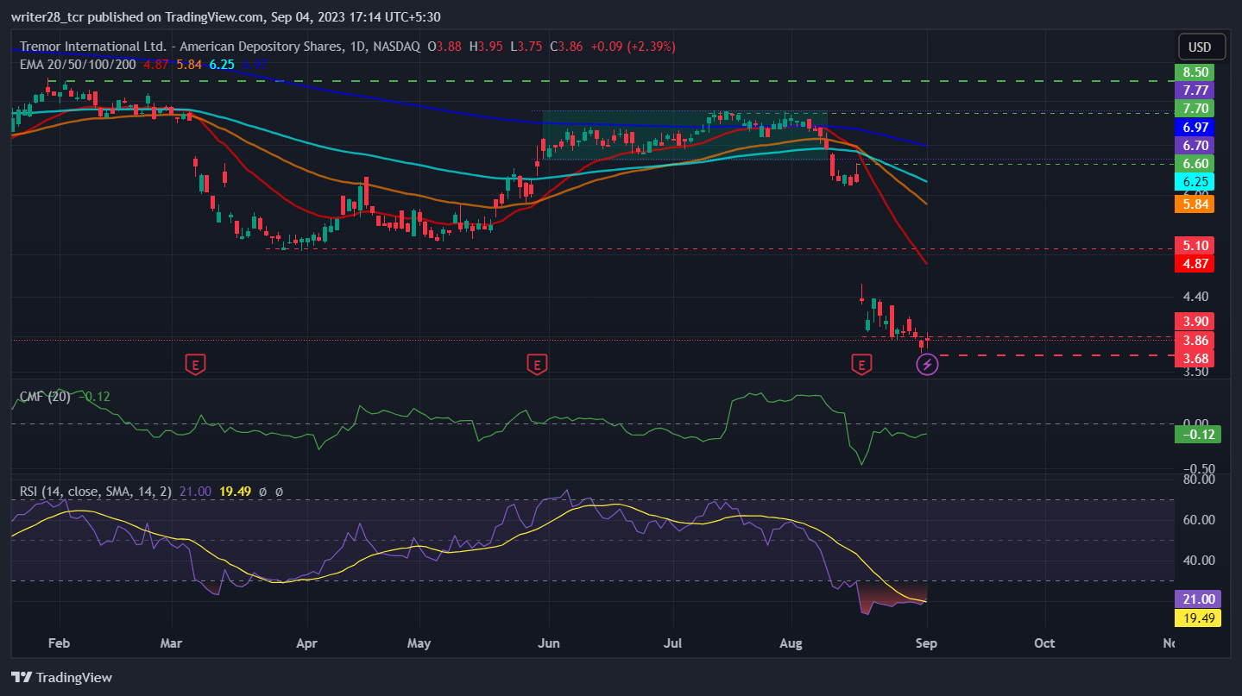
Task: Click the 8.50 green price label
Action: pos(1195,72)
